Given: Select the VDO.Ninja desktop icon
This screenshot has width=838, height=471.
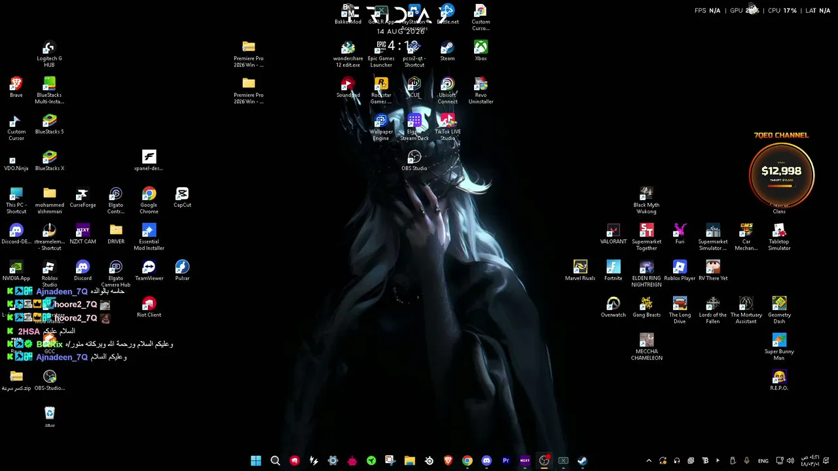Looking at the screenshot, I should 16,161.
